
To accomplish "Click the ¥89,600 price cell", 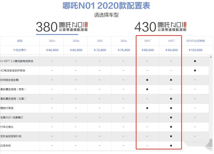I will click(148, 50).
